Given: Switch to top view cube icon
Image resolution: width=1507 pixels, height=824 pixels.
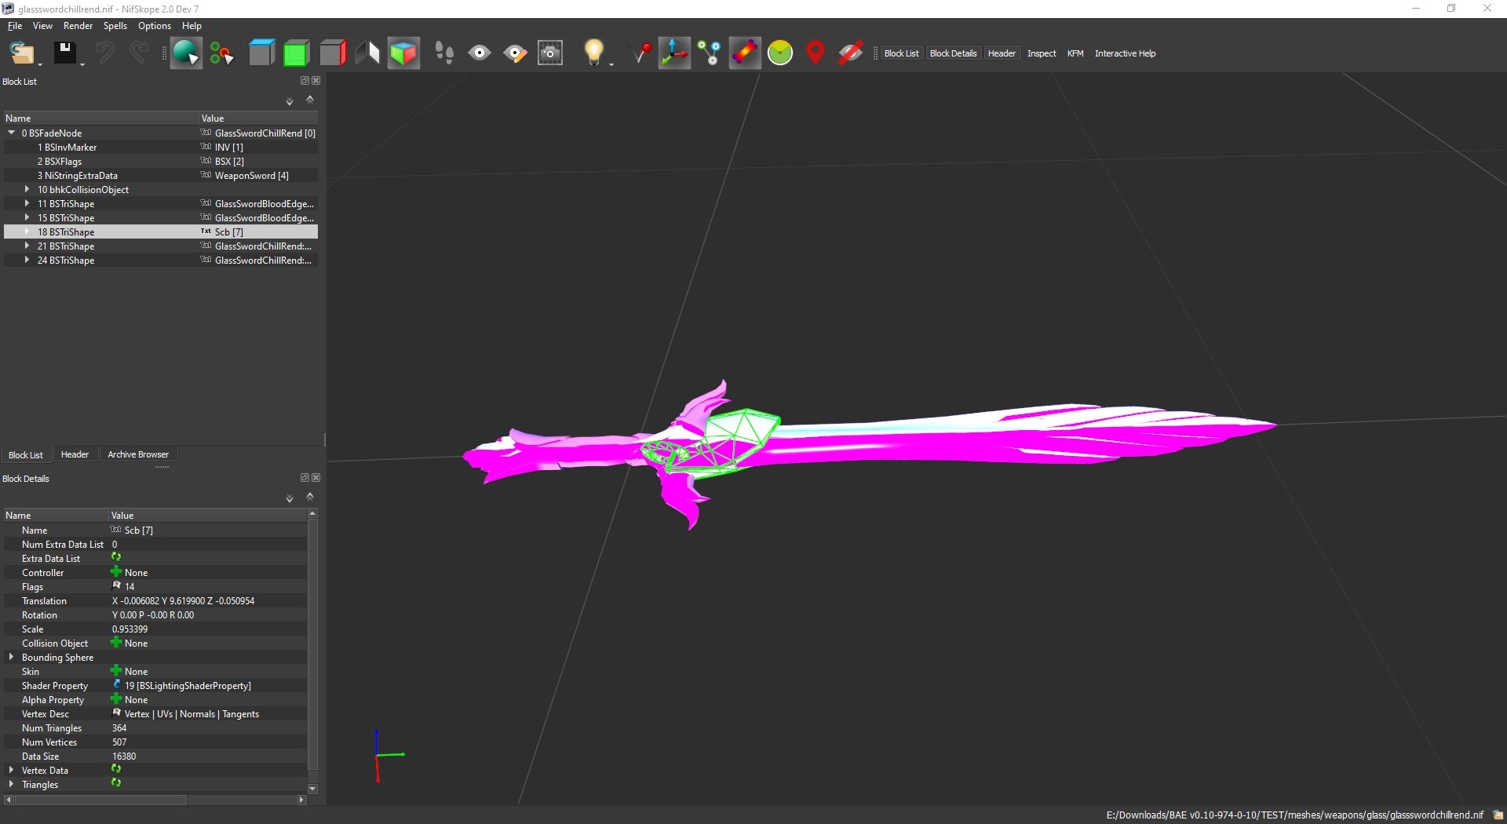Looking at the screenshot, I should 261,53.
